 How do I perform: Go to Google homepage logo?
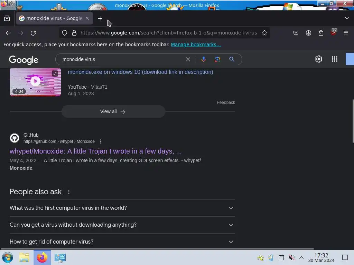[x=24, y=60]
